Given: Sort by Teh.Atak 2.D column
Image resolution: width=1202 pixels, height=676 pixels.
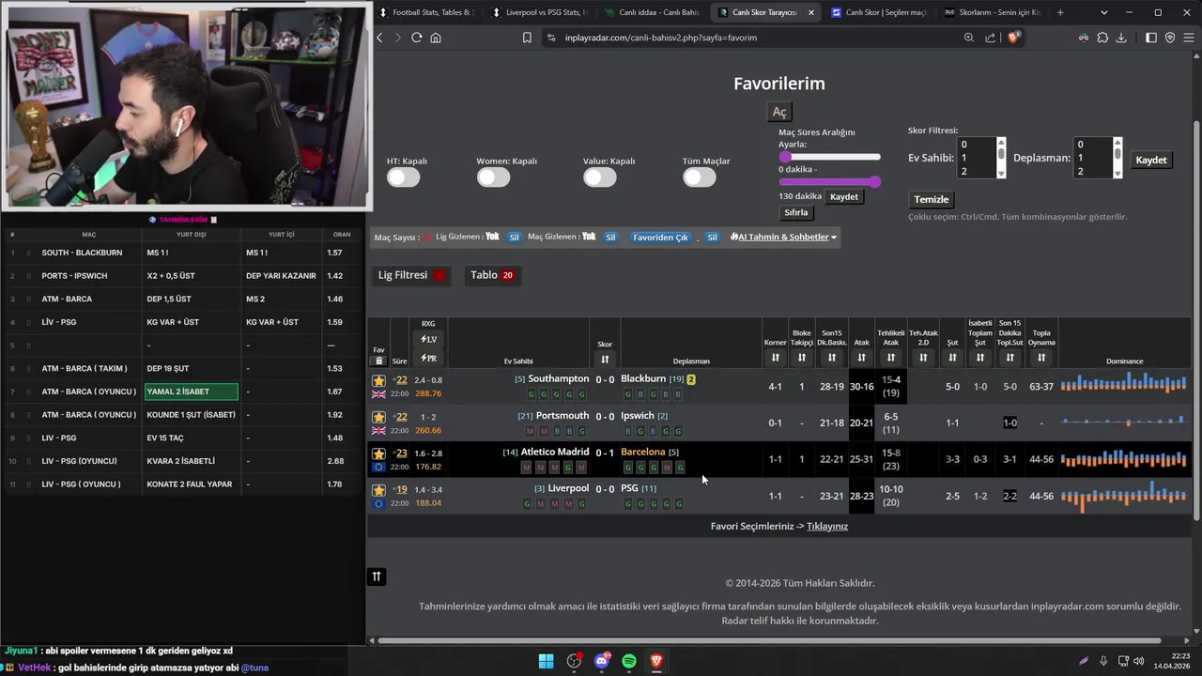Looking at the screenshot, I should [x=923, y=358].
